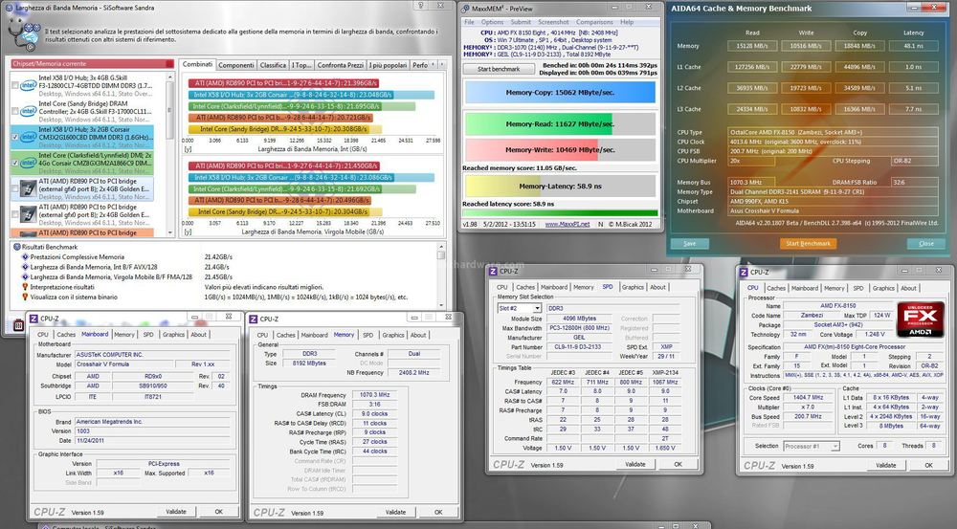Select the Graphics tab in the CPU-Z Memory window
957x529 pixels.
(393, 335)
